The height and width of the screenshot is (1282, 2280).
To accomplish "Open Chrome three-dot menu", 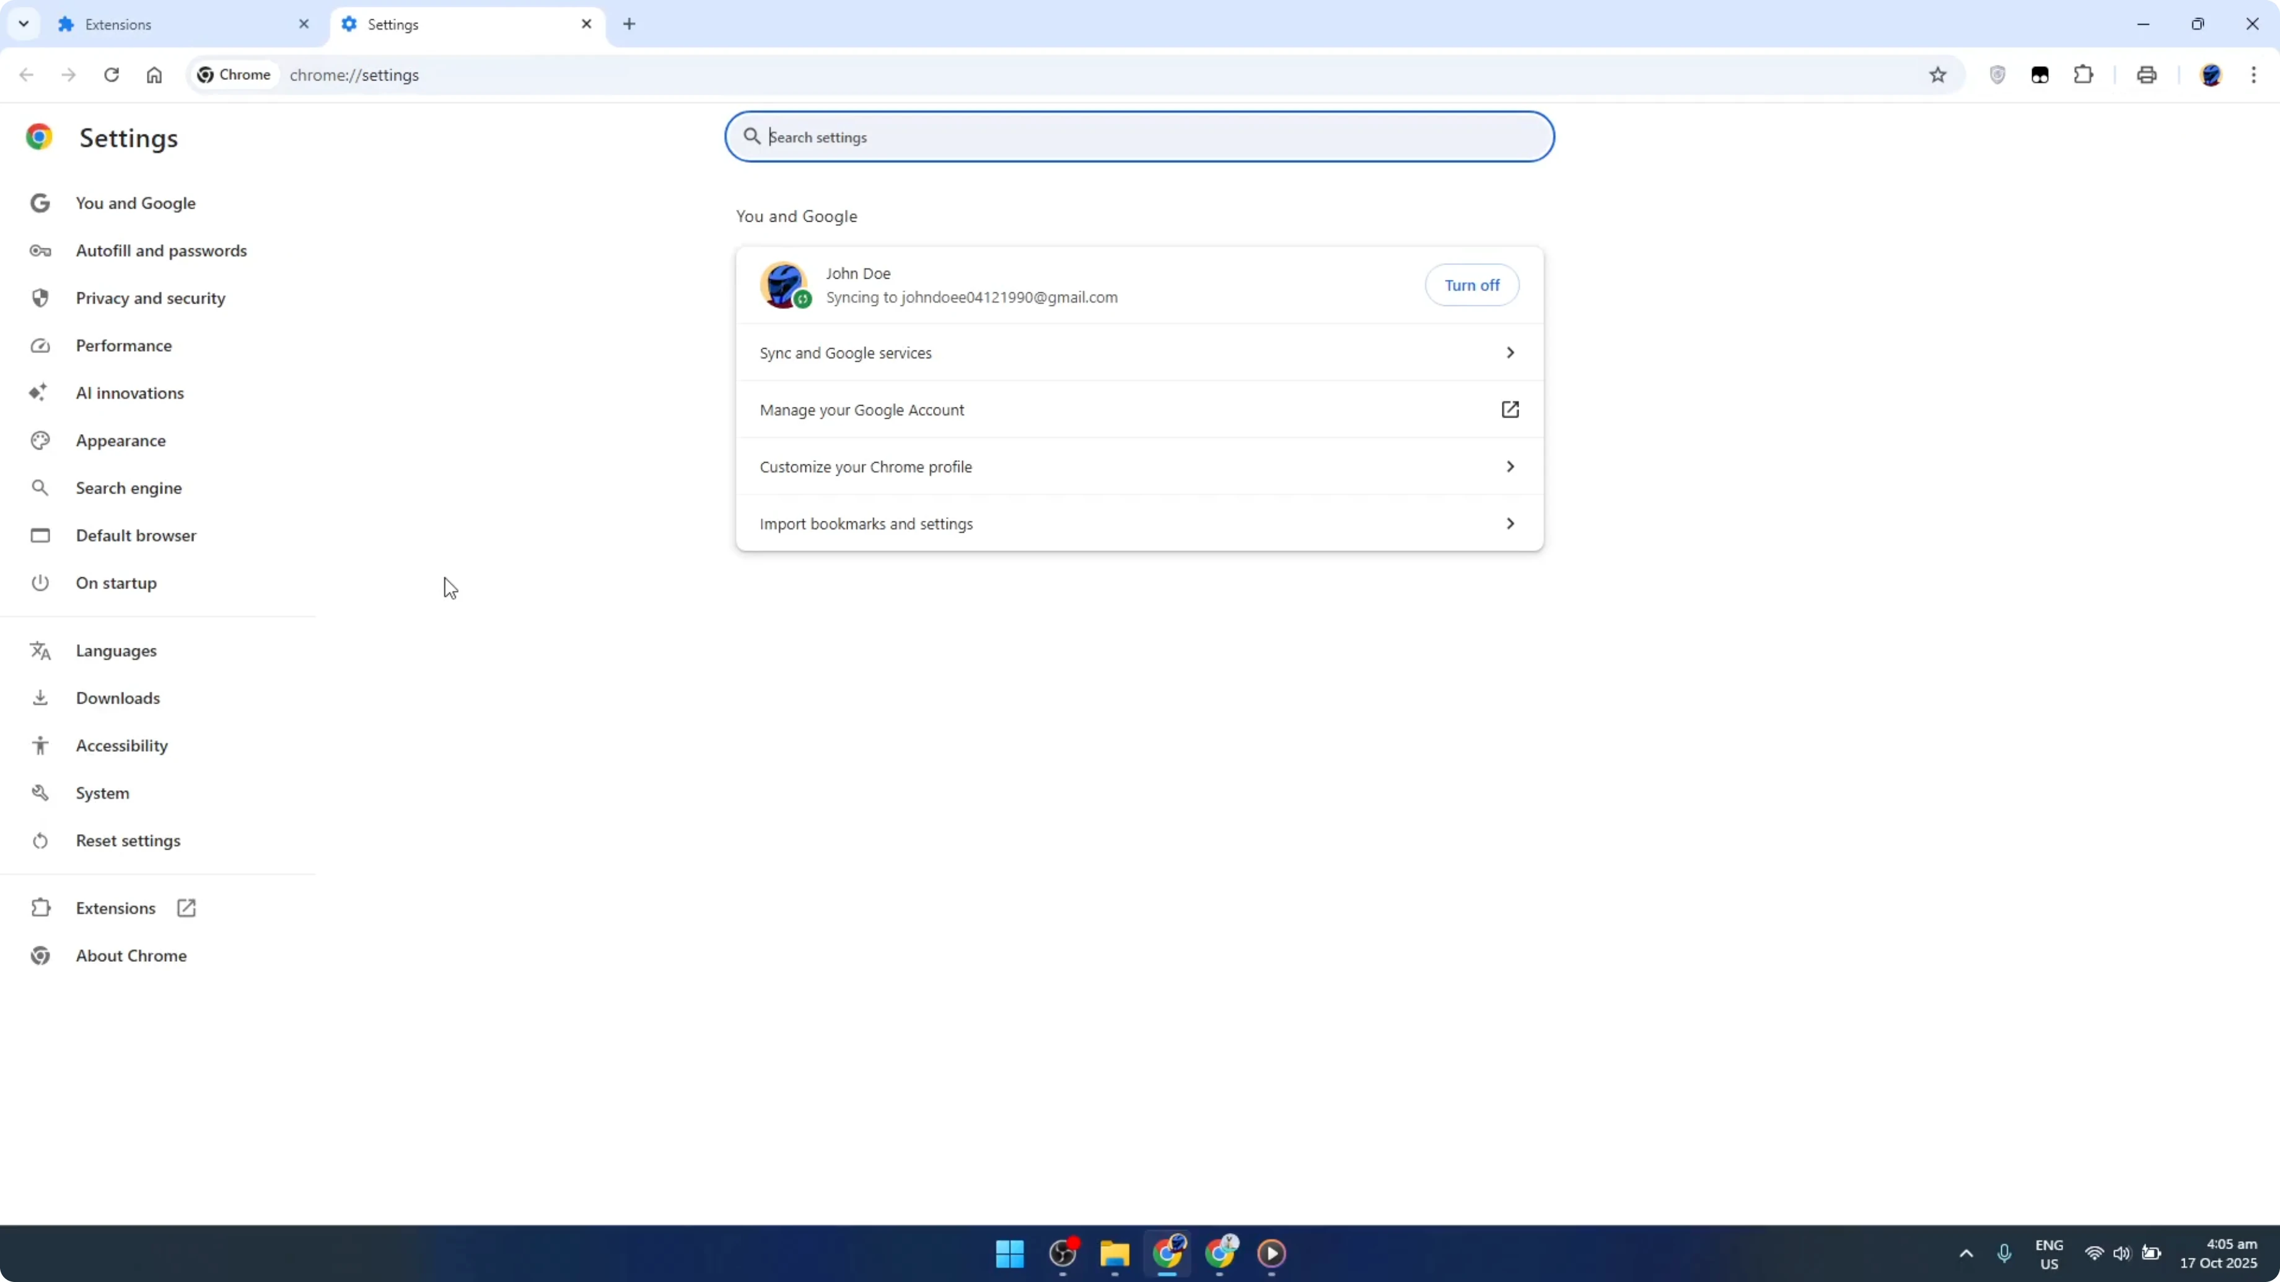I will (2253, 75).
